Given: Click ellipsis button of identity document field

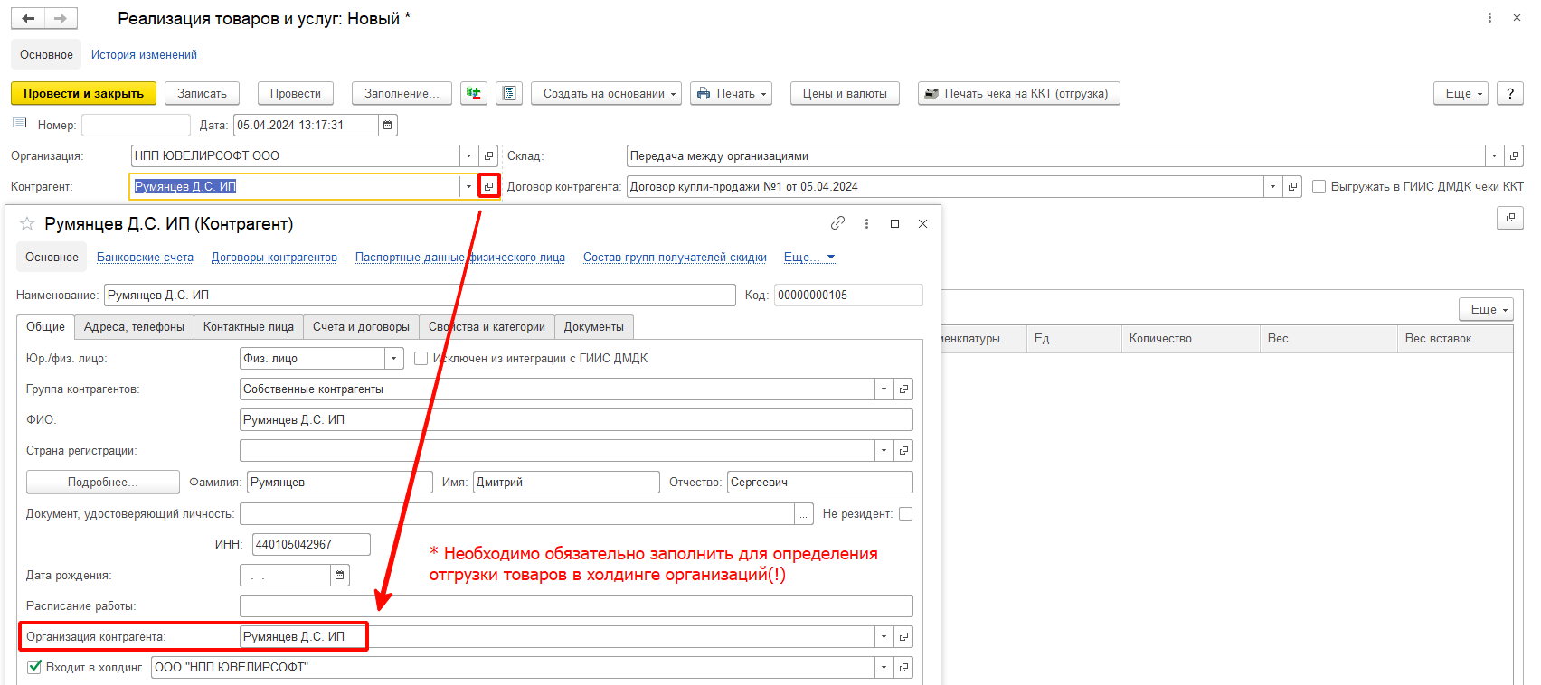Looking at the screenshot, I should coord(804,513).
